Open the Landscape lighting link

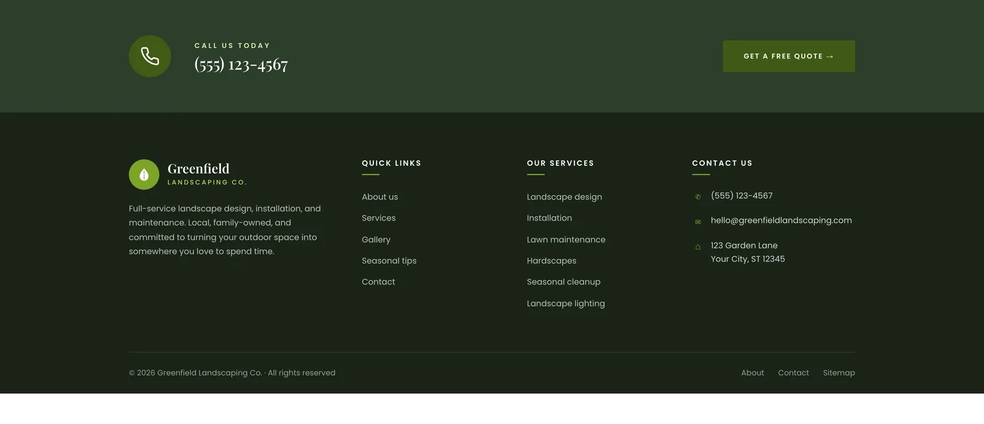pyautogui.click(x=566, y=304)
